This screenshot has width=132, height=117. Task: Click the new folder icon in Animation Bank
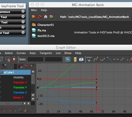pyautogui.click(x=34, y=17)
